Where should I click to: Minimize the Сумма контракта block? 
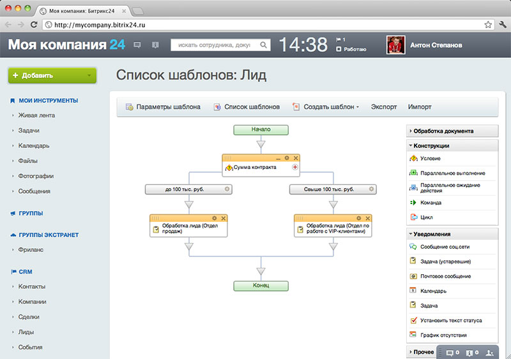coord(278,158)
